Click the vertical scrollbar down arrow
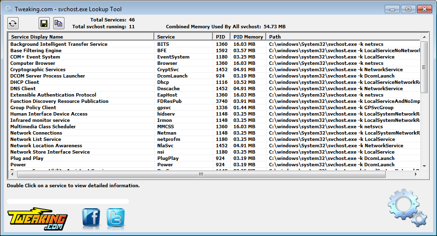This screenshot has width=437, height=236. click(x=424, y=166)
